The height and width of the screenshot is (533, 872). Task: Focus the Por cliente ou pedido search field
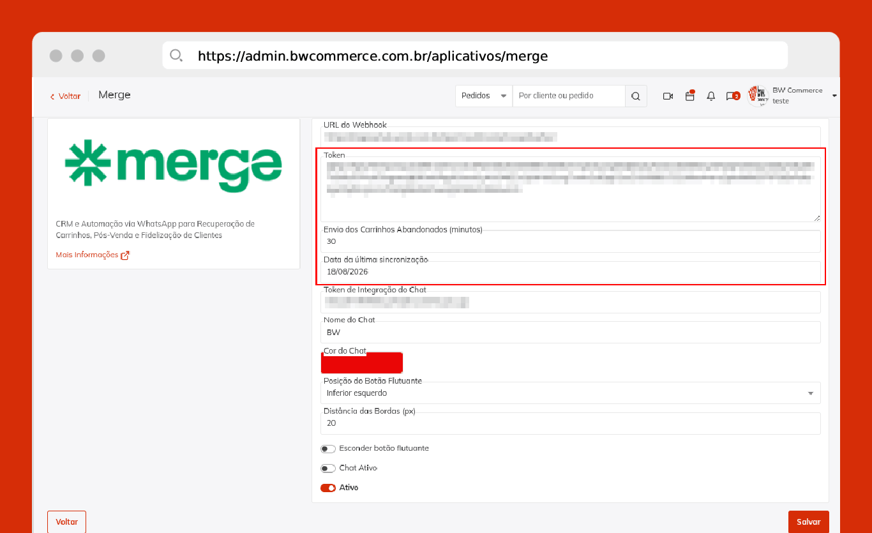tap(569, 96)
